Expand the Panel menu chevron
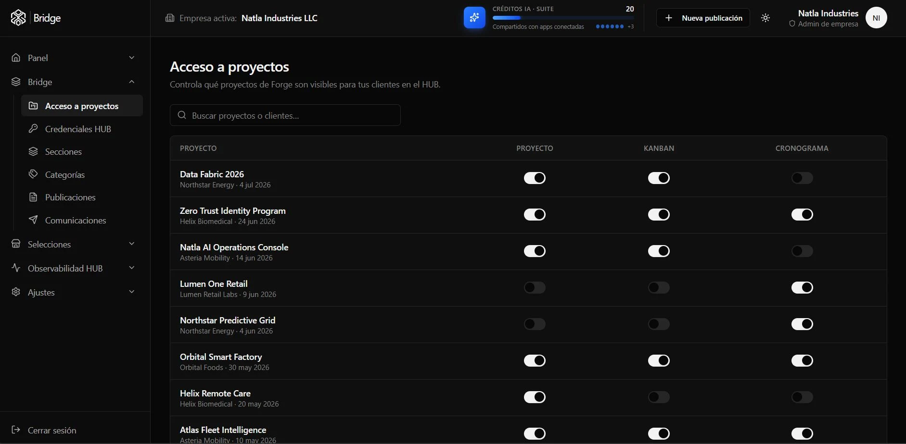This screenshot has height=444, width=906. [x=132, y=58]
